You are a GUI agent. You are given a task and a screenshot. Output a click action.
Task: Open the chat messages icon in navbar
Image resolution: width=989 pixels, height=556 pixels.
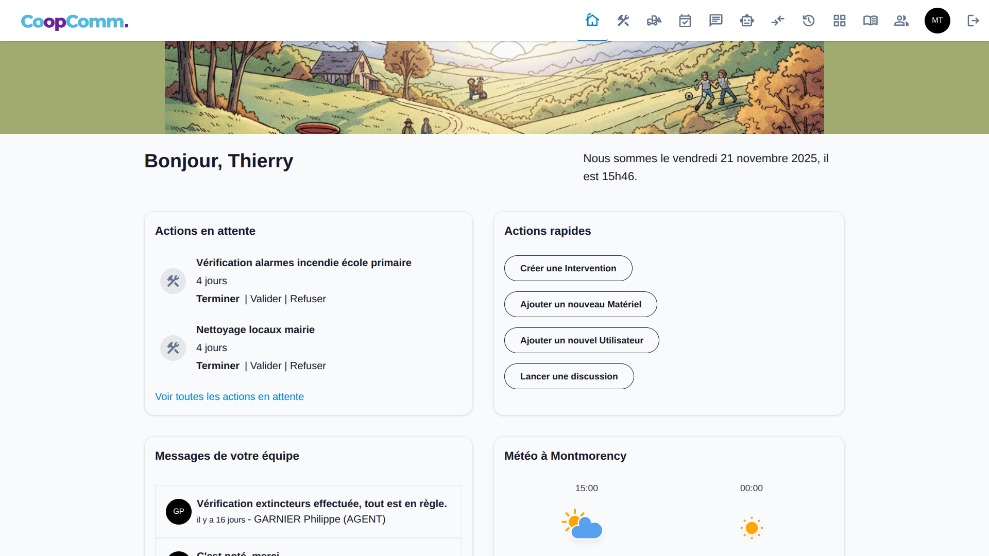716,21
